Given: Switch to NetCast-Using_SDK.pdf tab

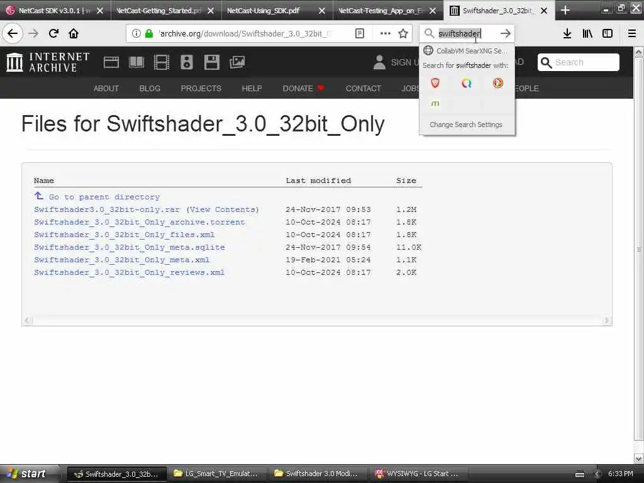Looking at the screenshot, I should [264, 11].
